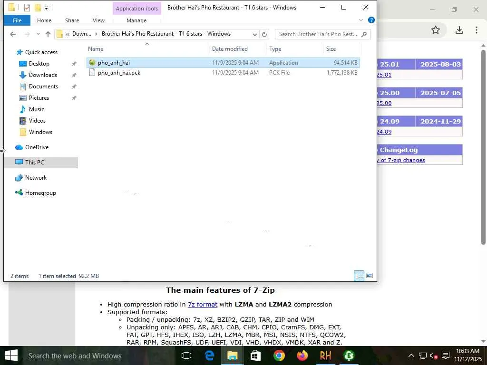Viewport: 487px width, 365px height.
Task: Open Downloads in Quick access
Action: 43,75
